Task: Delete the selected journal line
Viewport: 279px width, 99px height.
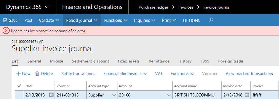Action: [44, 74]
